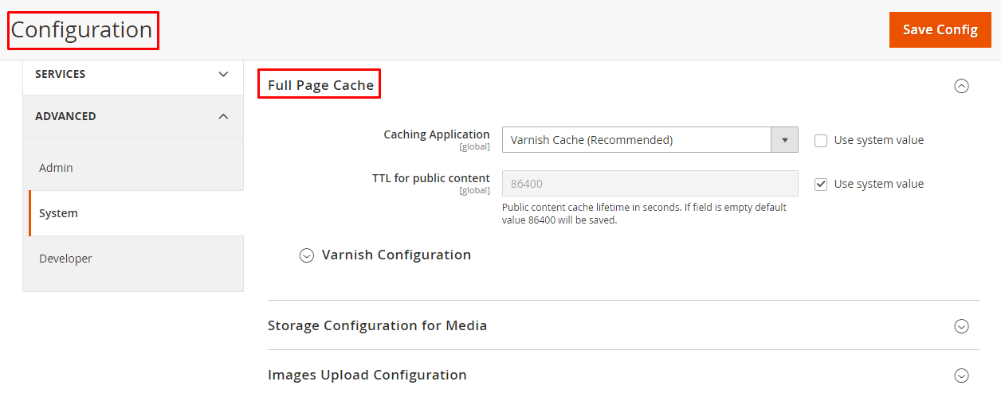Expand Storage Configuration for Media heading
Screen dimensions: 1001x397
(377, 325)
